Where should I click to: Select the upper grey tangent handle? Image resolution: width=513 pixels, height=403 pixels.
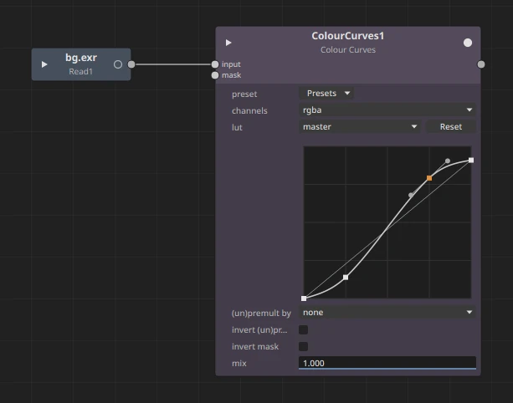[x=448, y=161]
